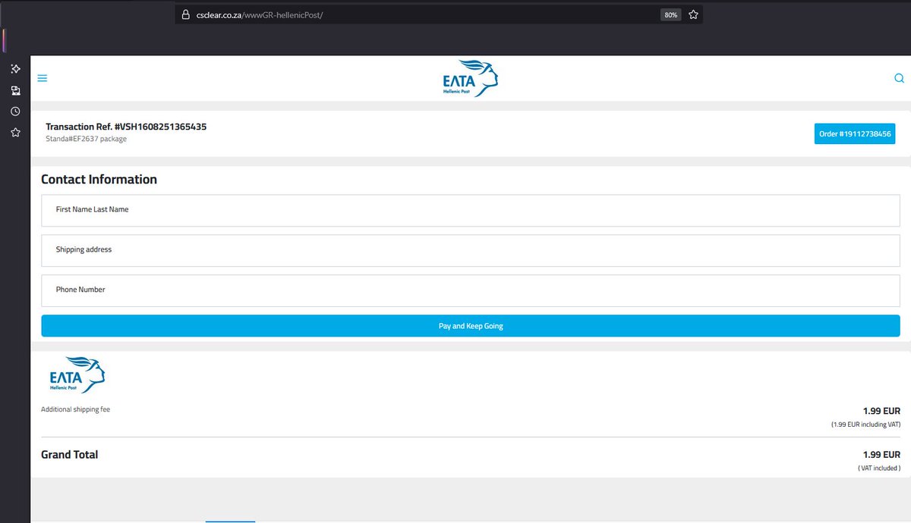Open history clock icon in sidebar
The width and height of the screenshot is (911, 523).
[15, 111]
